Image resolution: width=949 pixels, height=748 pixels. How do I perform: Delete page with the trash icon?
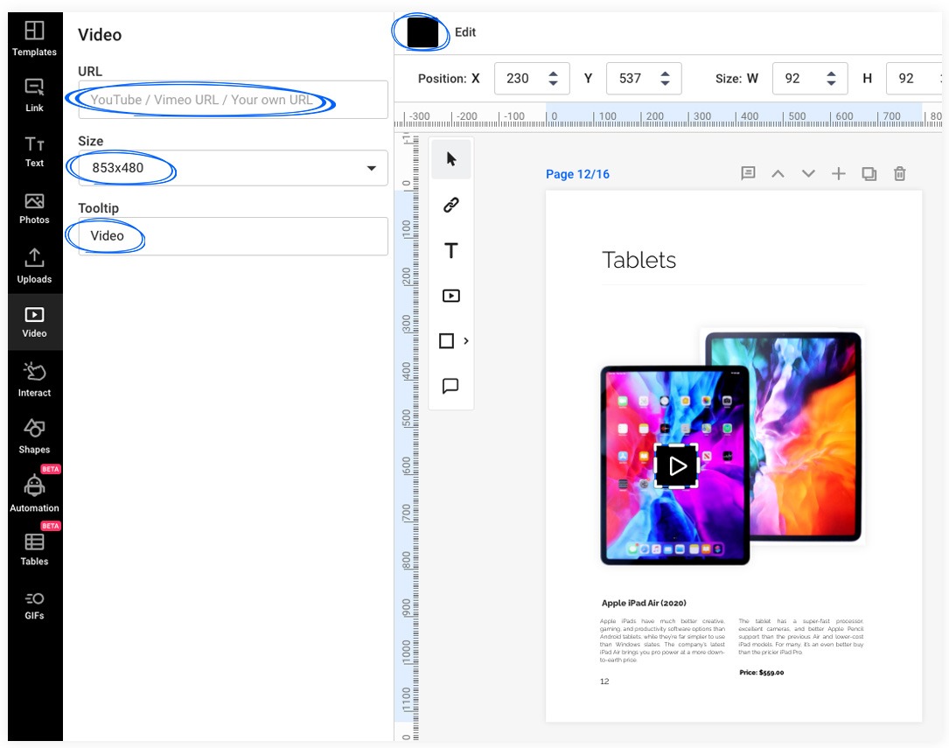coord(900,174)
